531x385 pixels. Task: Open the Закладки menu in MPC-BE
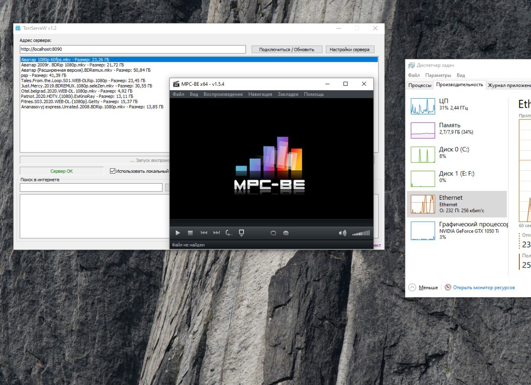pos(288,94)
